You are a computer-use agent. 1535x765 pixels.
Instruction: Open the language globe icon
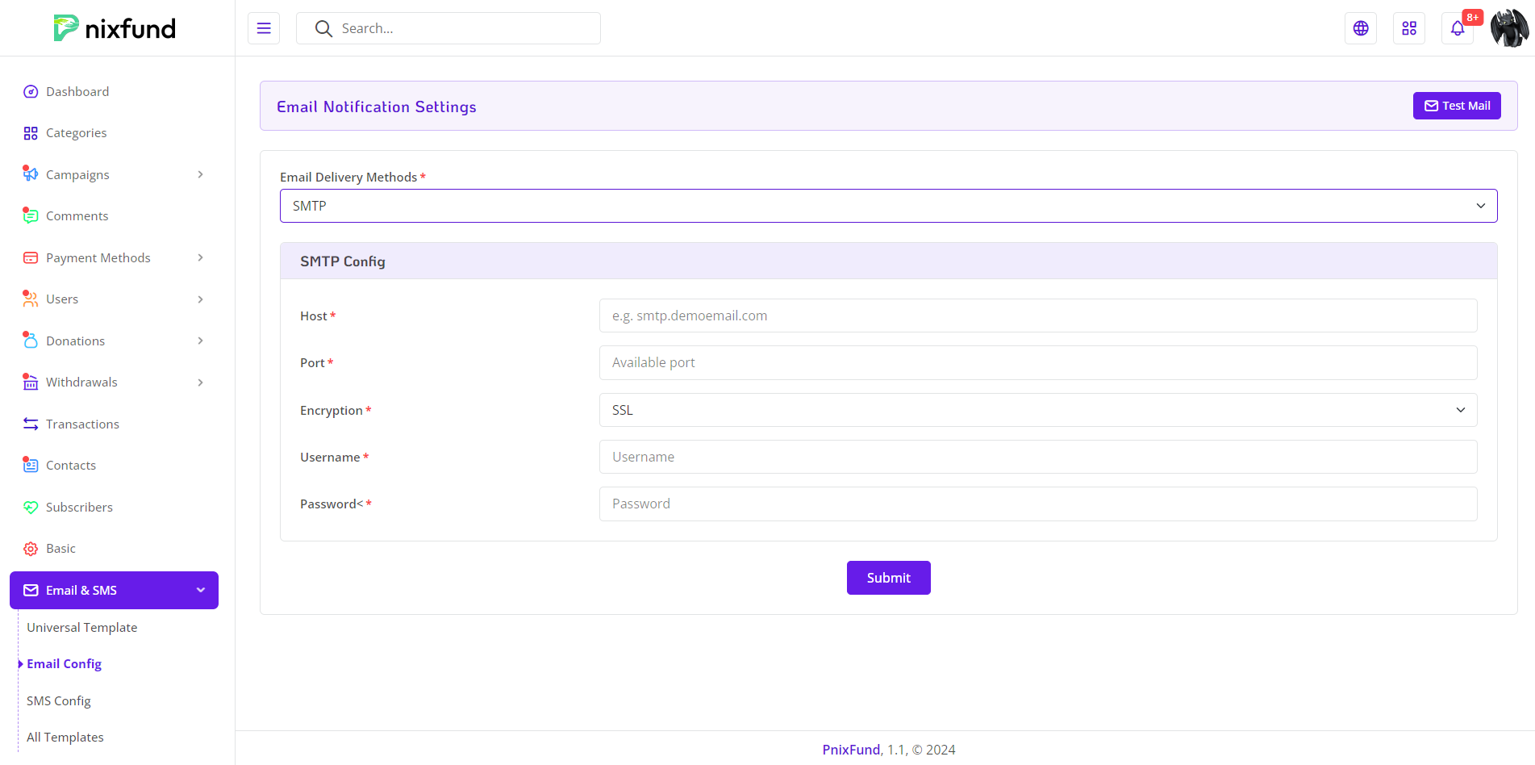click(x=1360, y=28)
